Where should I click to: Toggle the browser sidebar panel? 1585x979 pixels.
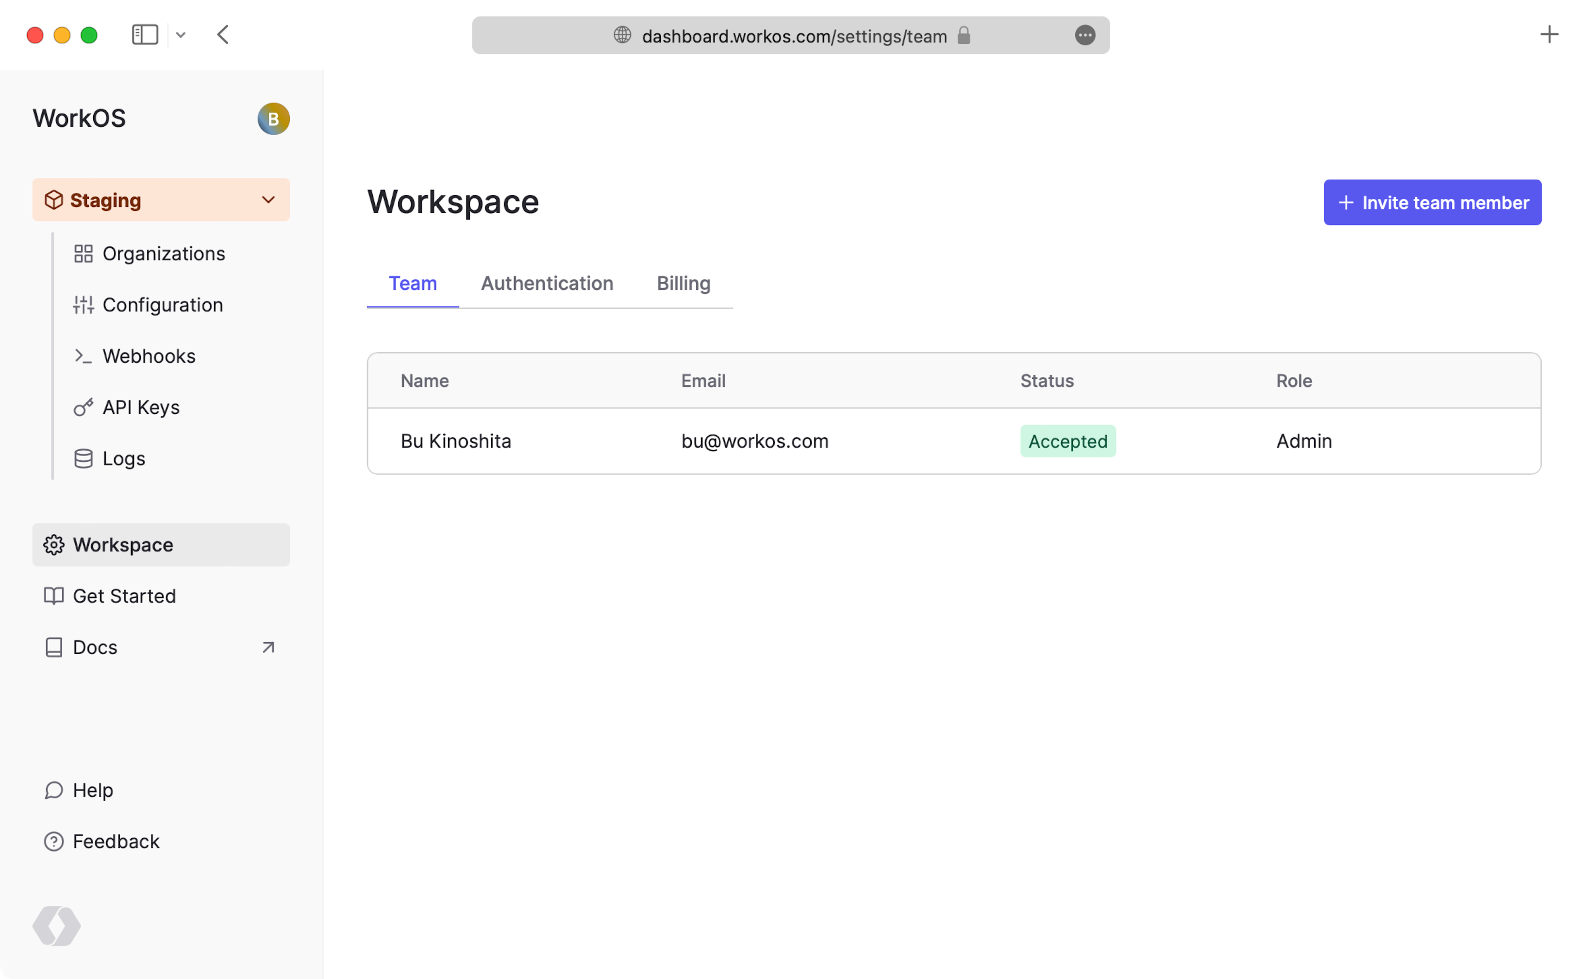(145, 35)
